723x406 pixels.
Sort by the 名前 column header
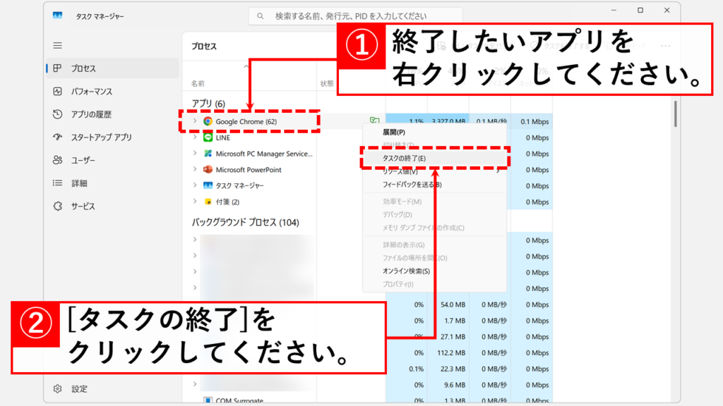tap(198, 83)
